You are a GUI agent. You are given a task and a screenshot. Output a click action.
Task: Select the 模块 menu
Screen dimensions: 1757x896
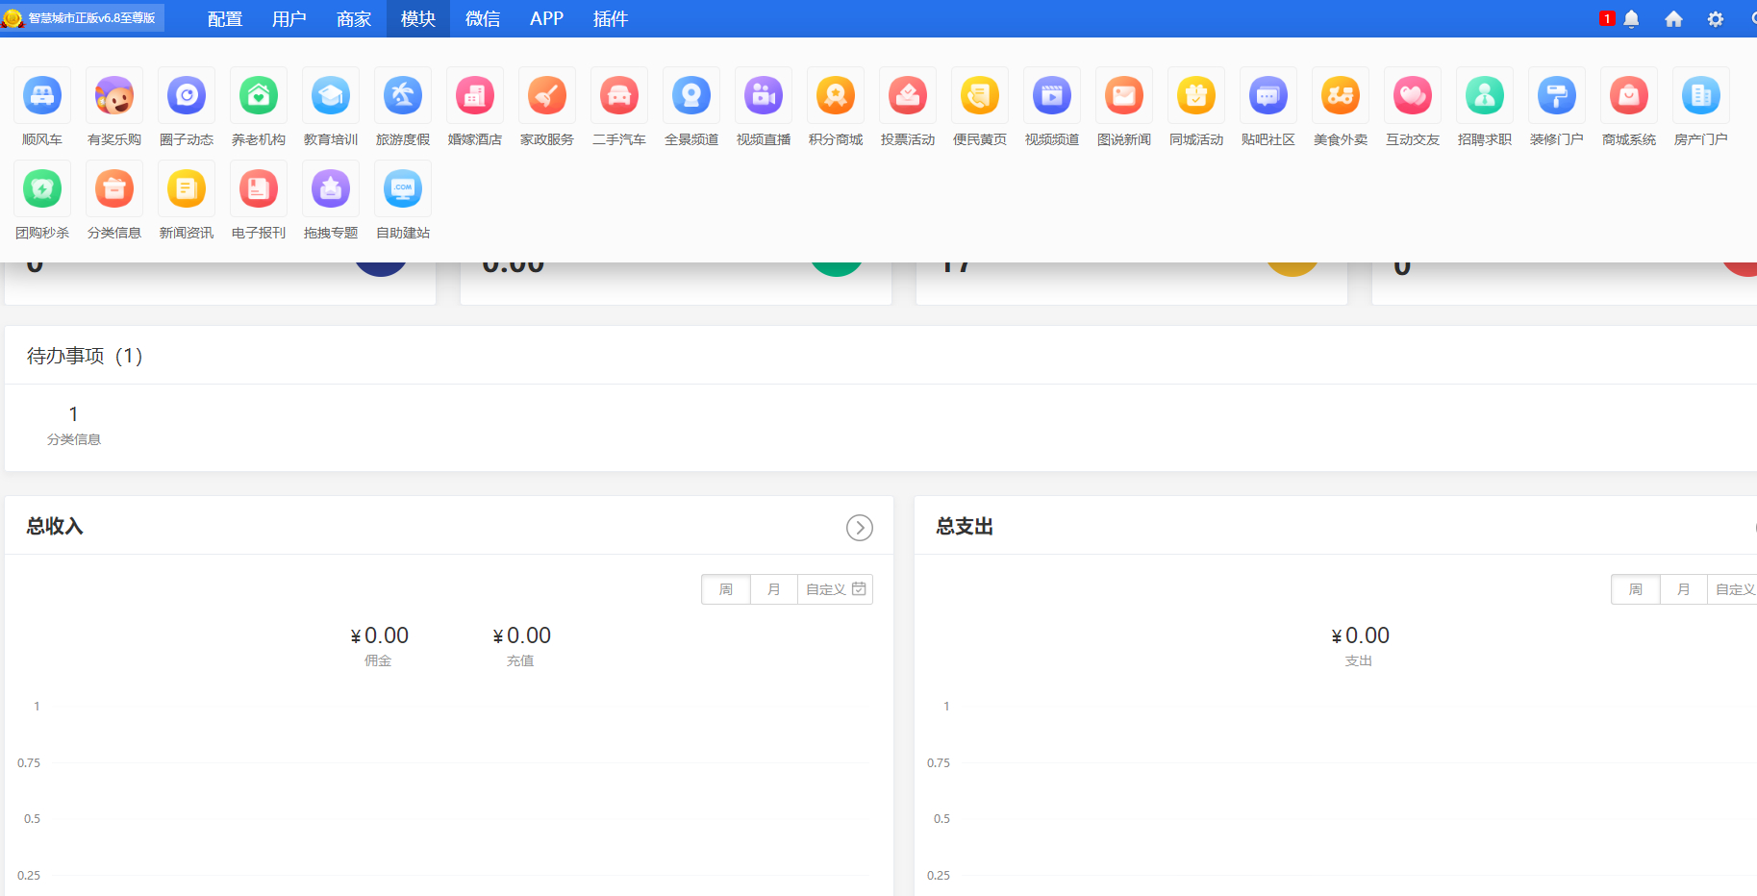click(x=418, y=18)
